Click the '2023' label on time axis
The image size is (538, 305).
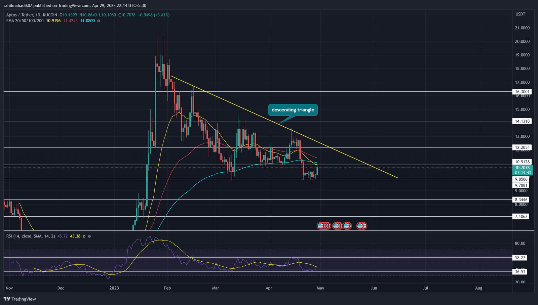pos(114,288)
